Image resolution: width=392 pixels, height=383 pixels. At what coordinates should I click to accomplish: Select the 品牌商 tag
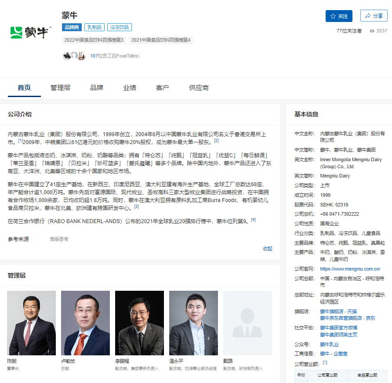[x=72, y=27]
